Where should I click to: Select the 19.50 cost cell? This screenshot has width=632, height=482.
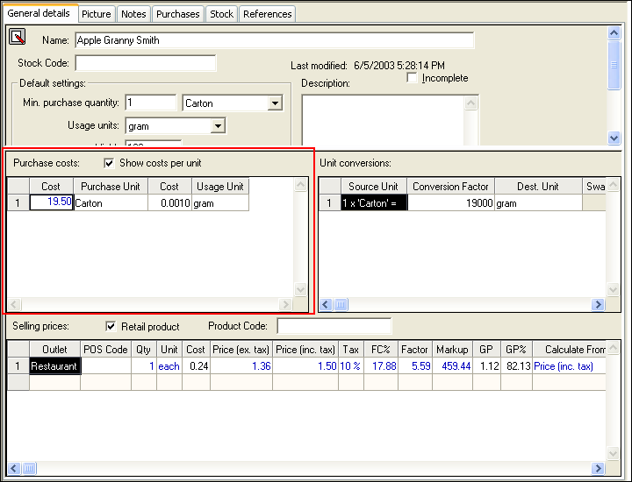point(52,202)
